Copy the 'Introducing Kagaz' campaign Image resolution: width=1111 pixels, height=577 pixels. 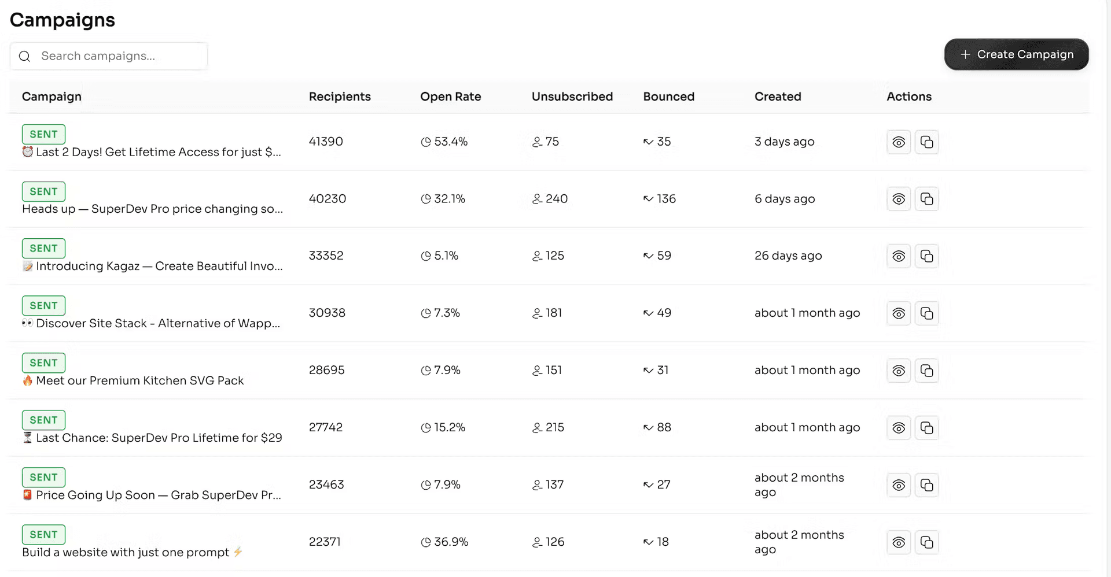926,256
